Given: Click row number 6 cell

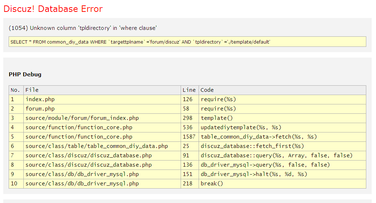Looking at the screenshot, I should (x=16, y=146).
